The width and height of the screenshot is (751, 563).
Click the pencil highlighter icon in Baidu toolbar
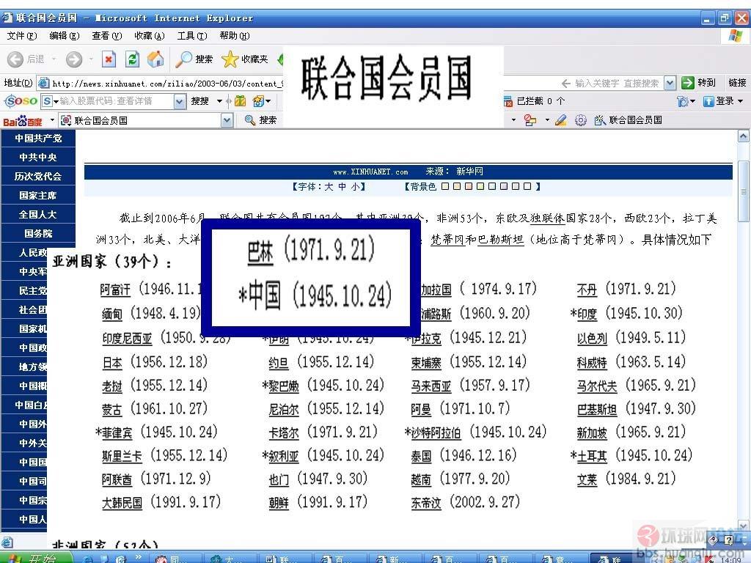[560, 120]
